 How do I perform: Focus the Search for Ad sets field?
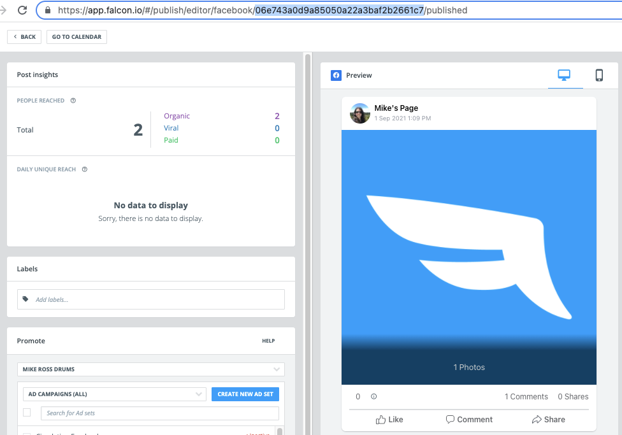tap(160, 413)
